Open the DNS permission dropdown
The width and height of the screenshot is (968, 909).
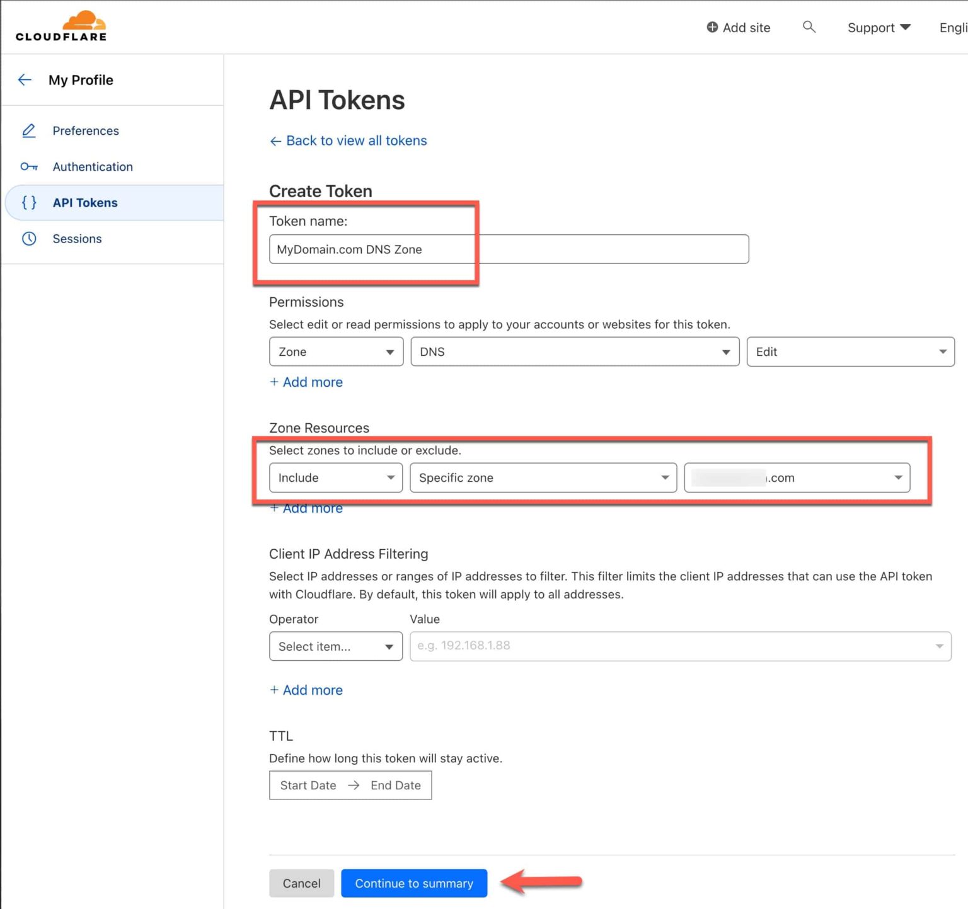pos(574,352)
